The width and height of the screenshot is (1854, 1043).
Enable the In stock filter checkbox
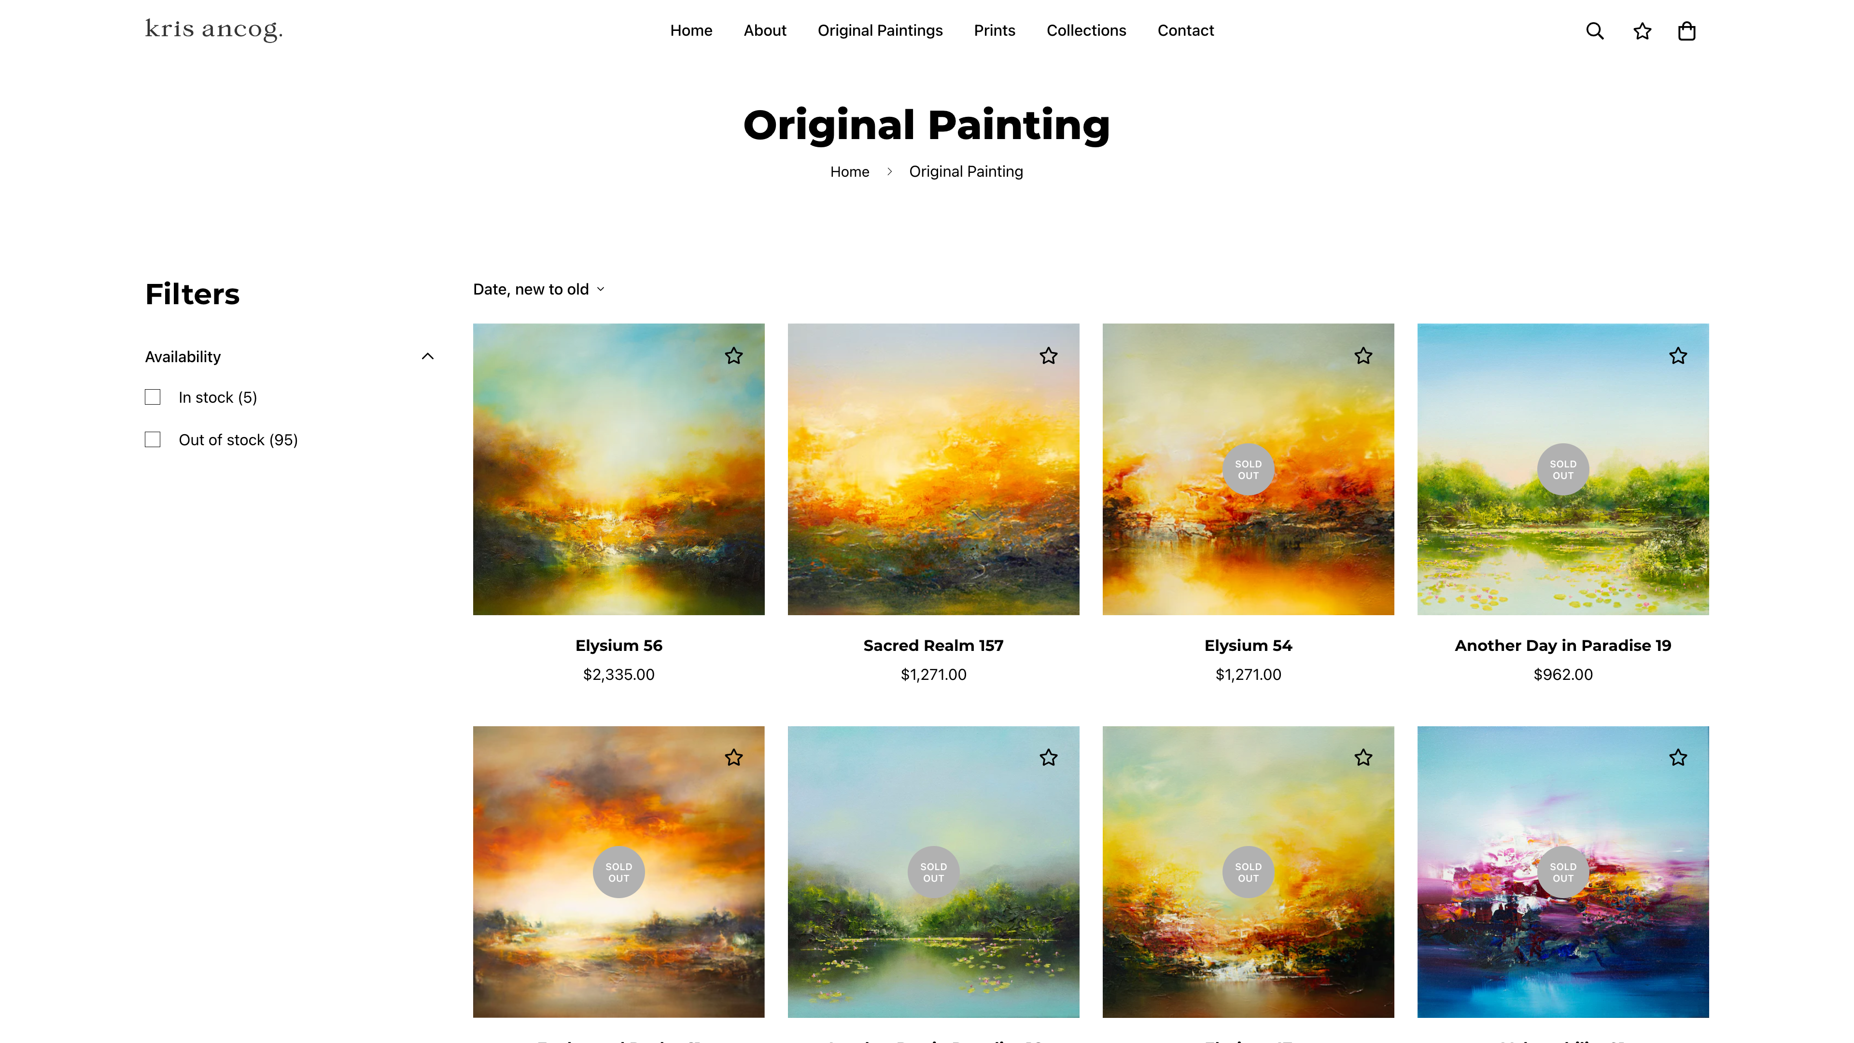(153, 397)
